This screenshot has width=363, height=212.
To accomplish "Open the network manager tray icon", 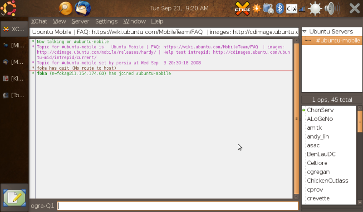I will 269,9.
